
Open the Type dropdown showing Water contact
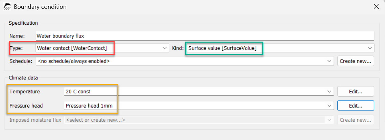pos(102,48)
